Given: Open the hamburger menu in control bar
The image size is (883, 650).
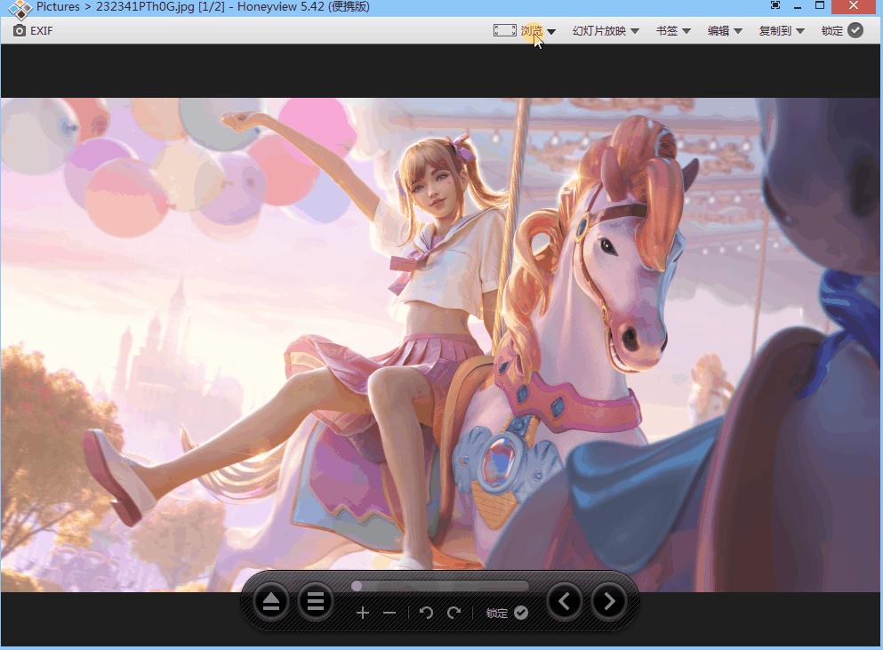Looking at the screenshot, I should (x=314, y=602).
